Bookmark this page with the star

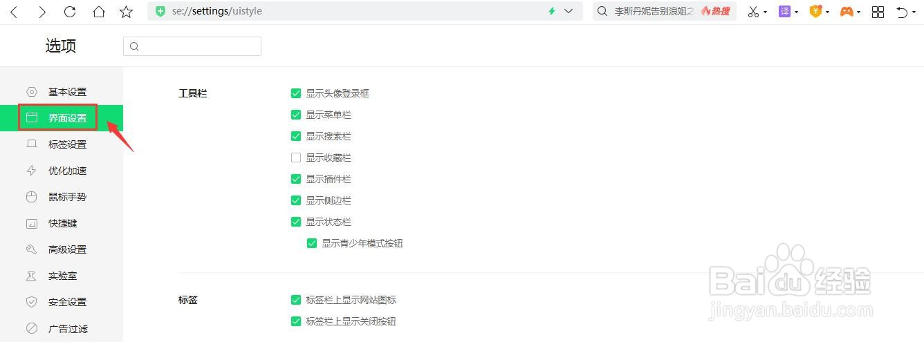pyautogui.click(x=126, y=12)
